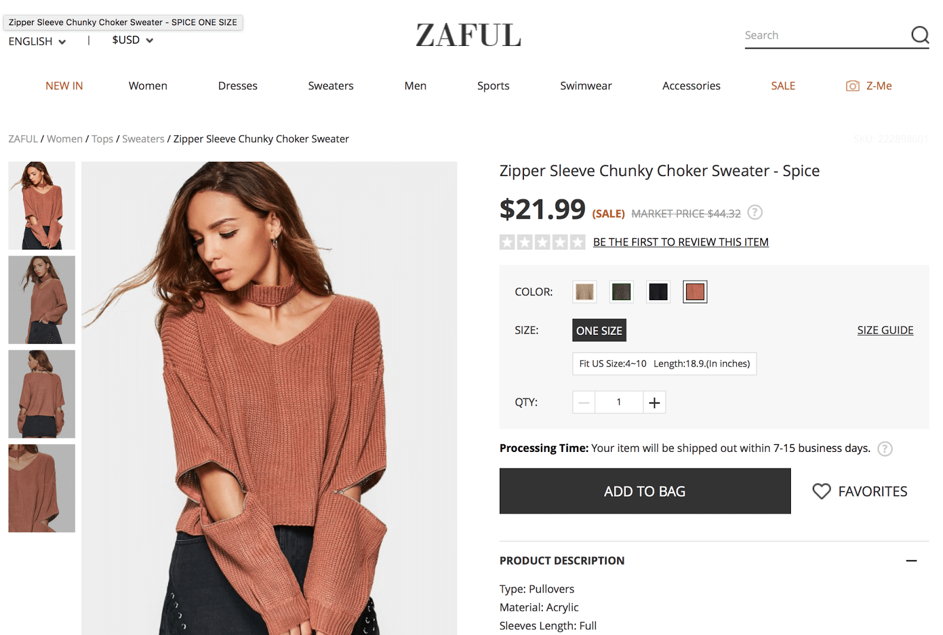This screenshot has height=635, width=943.
Task: Click the processing time help icon
Action: [x=885, y=449]
